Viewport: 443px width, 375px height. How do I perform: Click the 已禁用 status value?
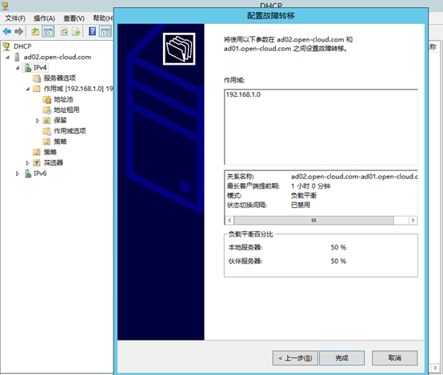coord(301,205)
